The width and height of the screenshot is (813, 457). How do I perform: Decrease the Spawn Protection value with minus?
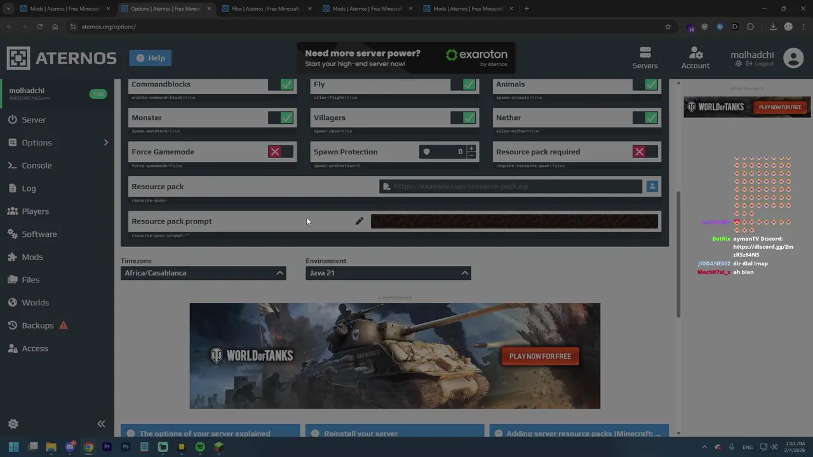(471, 155)
